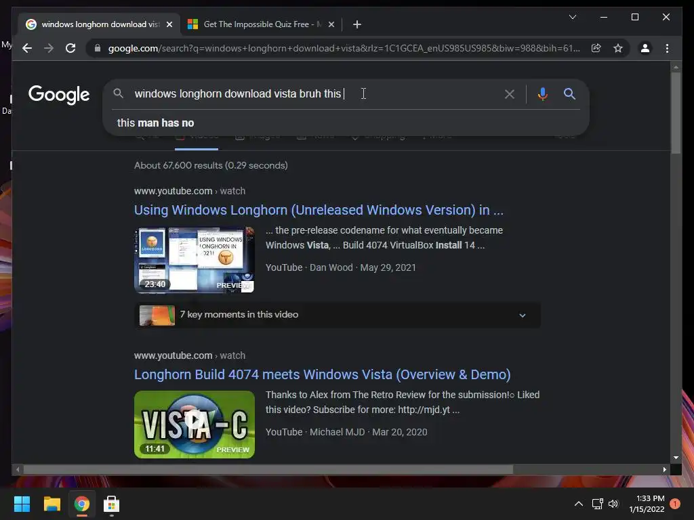Screen dimensions: 694x520
Task: Click scroll down arrow of vertical scrollbar
Action: (x=676, y=458)
